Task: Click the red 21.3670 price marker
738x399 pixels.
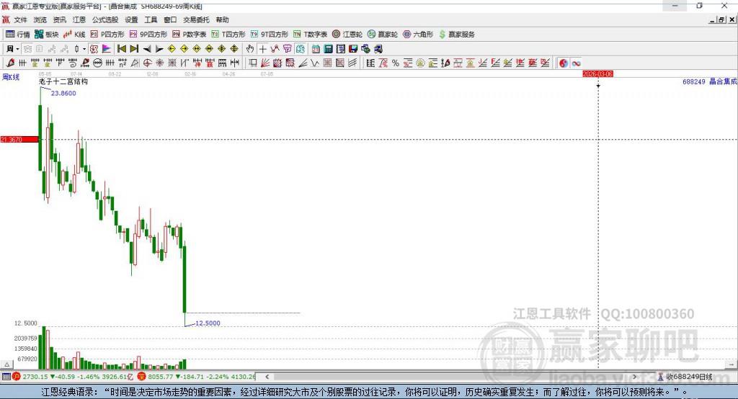Action: click(19, 139)
